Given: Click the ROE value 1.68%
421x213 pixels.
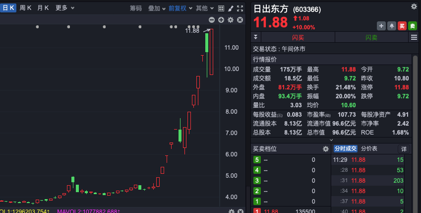Looking at the screenshot, I should point(400,133).
